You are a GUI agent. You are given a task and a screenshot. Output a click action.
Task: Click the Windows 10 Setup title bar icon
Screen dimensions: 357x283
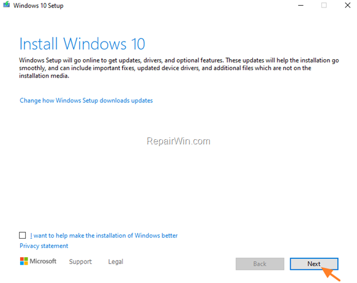[x=6, y=5]
